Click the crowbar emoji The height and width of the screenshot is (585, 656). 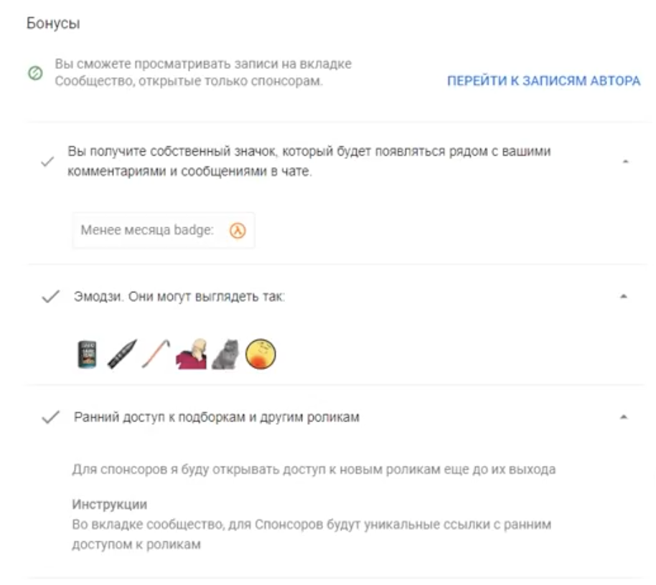coord(156,354)
